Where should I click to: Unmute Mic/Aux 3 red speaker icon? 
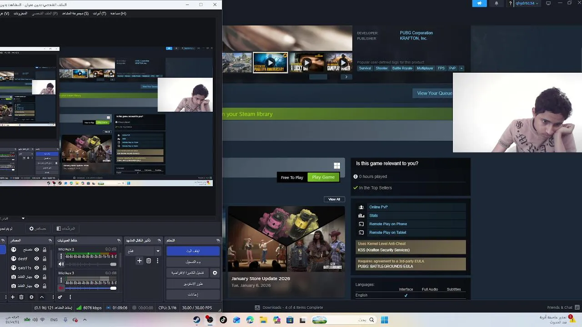coord(61,288)
